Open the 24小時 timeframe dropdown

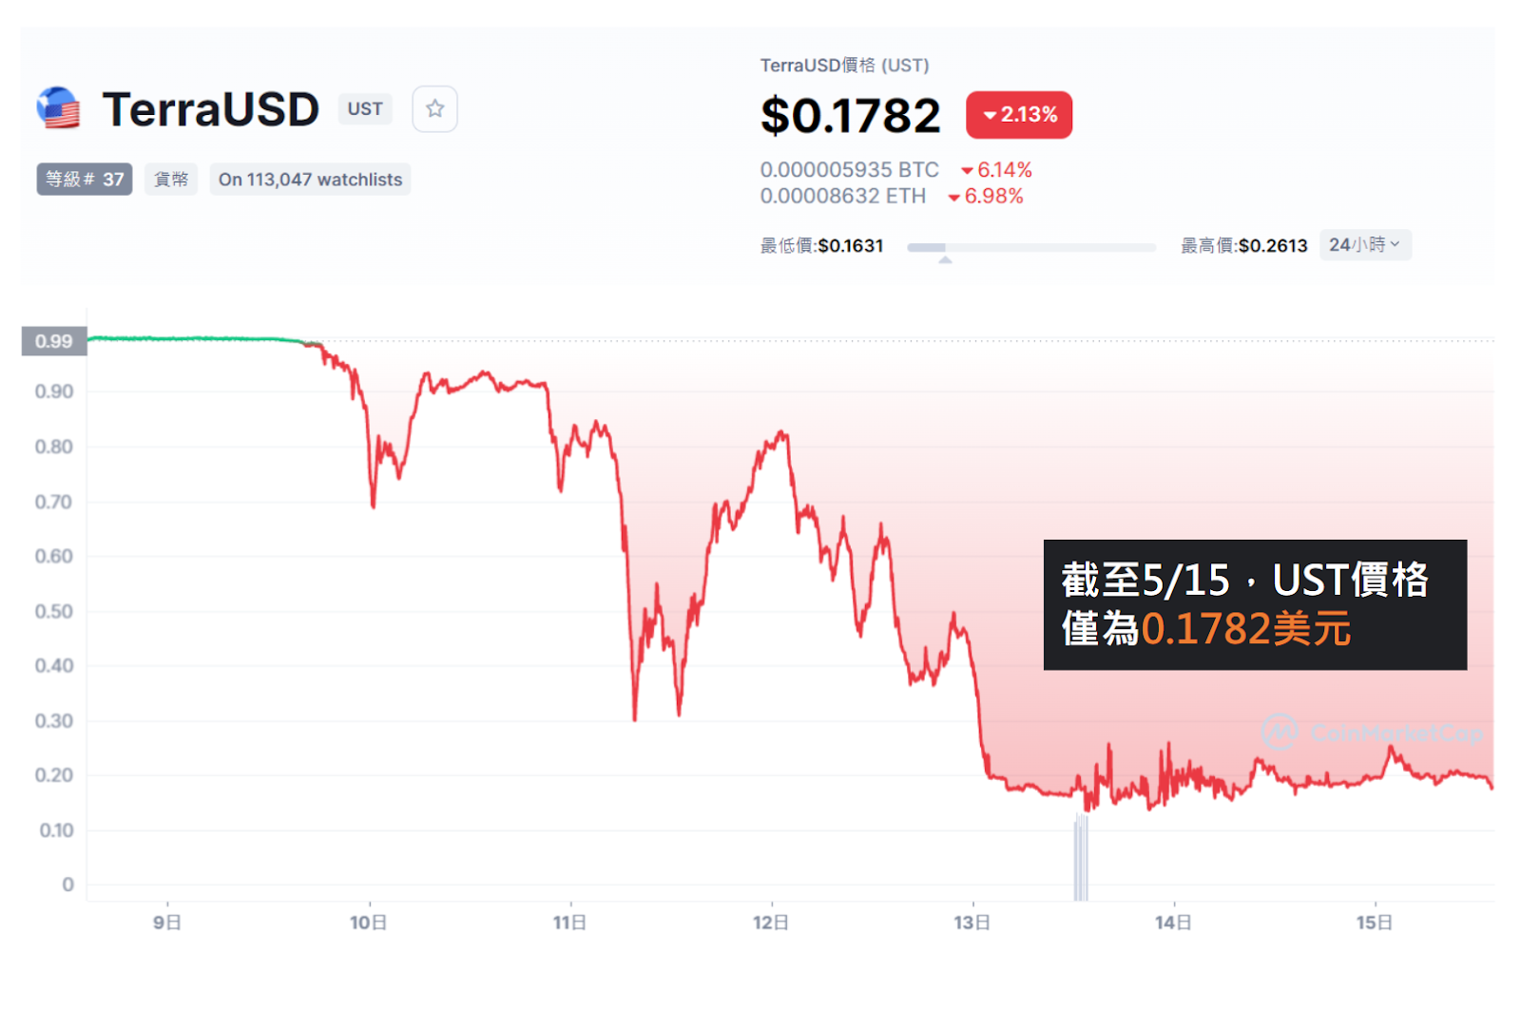tap(1365, 245)
